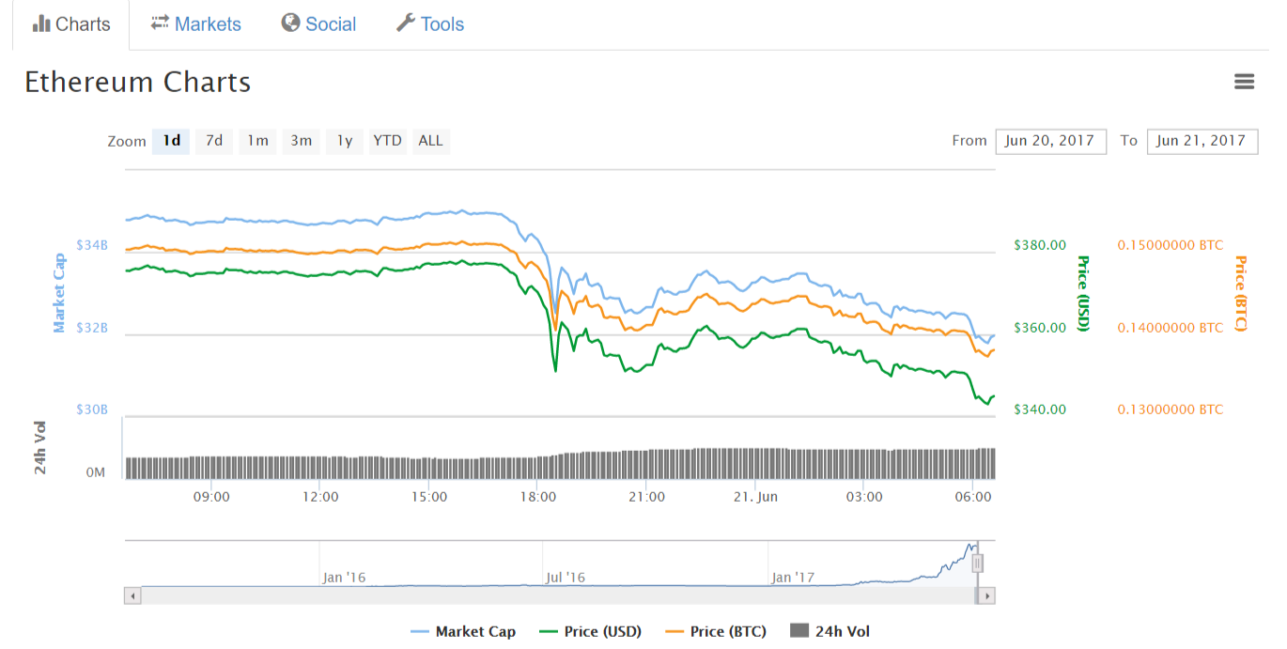Select the 7d zoom range
Screen dimensions: 1287x649
click(x=214, y=141)
